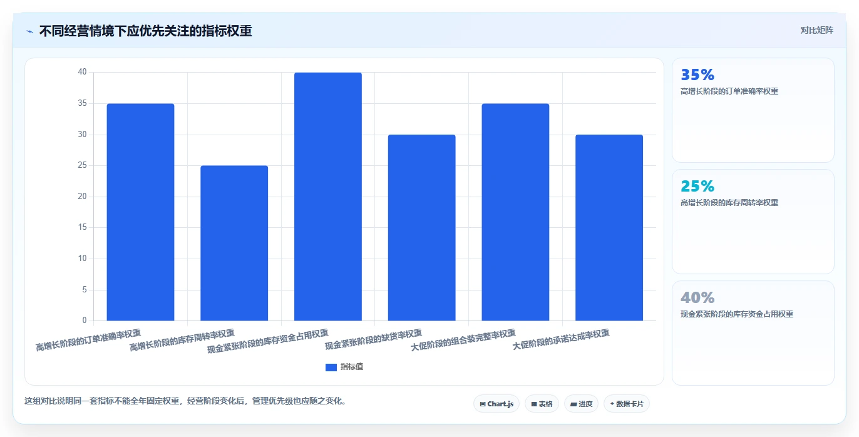Click x-axis label 现金紧张阶段的缺货率权重
Image resolution: width=859 pixels, height=437 pixels.
pyautogui.click(x=374, y=340)
